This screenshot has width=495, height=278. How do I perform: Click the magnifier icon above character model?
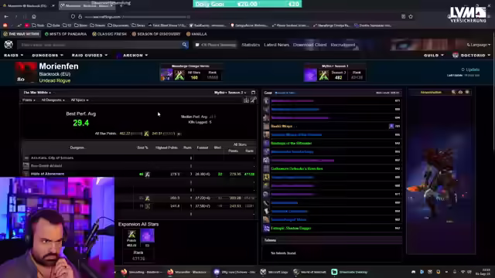(454, 93)
